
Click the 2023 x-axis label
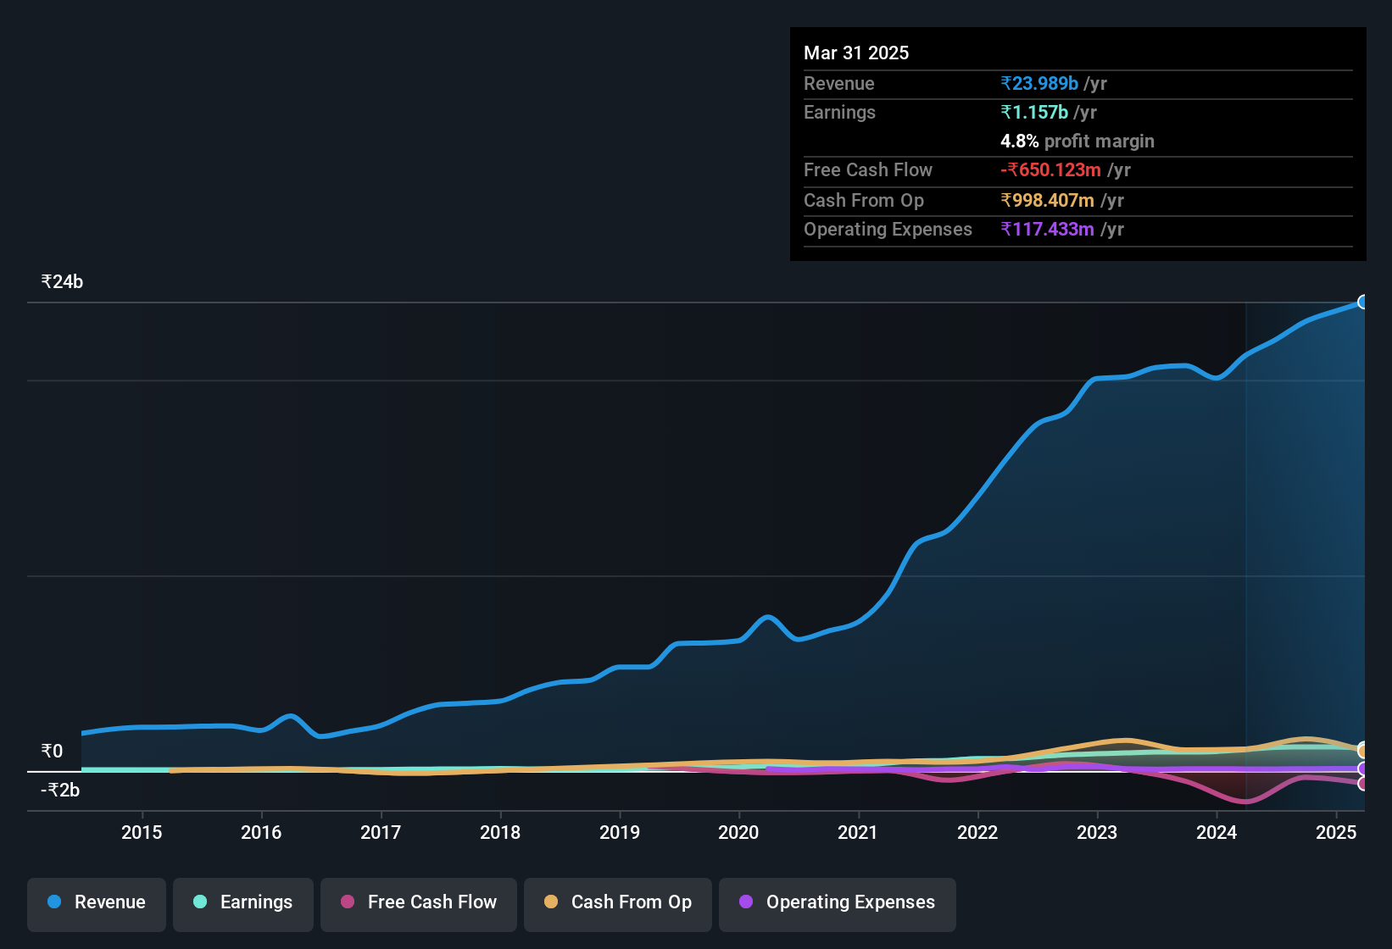[x=1097, y=832]
